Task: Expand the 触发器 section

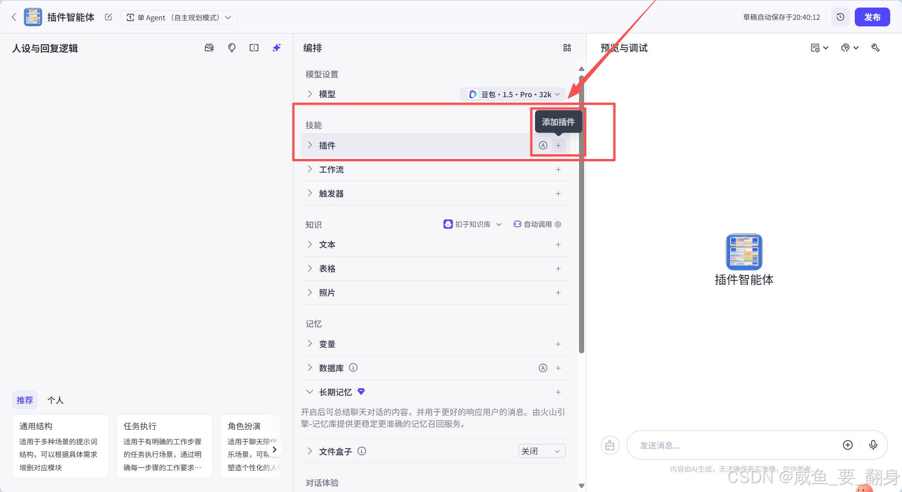Action: pyautogui.click(x=310, y=193)
